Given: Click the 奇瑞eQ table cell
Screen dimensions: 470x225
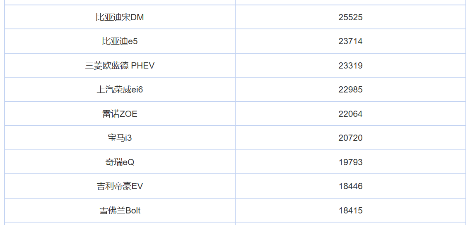Looking at the screenshot, I should pyautogui.click(x=120, y=162).
